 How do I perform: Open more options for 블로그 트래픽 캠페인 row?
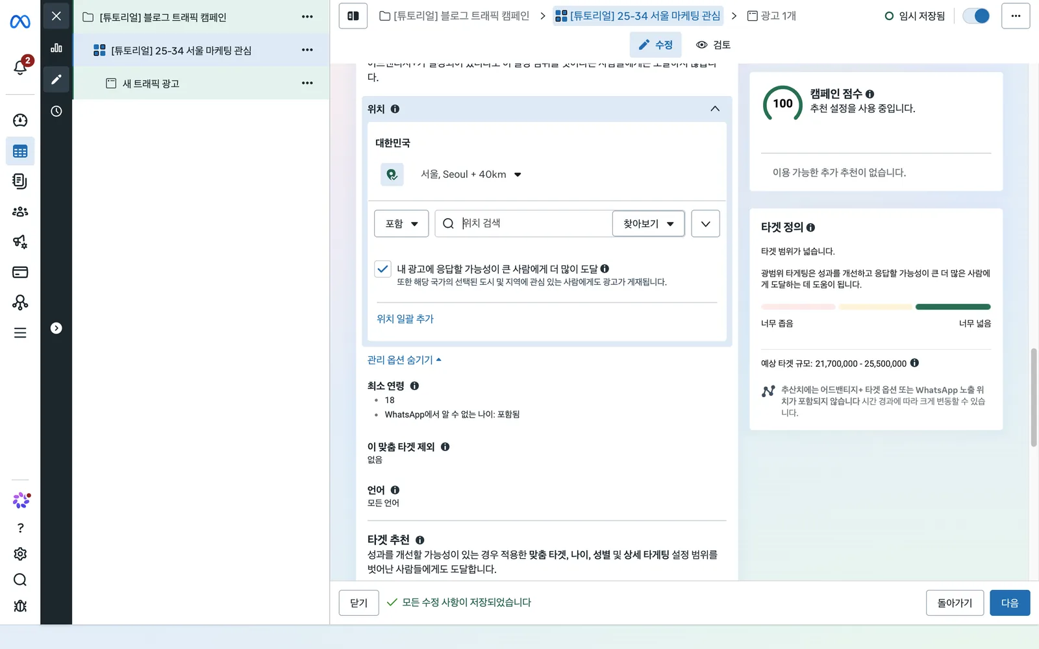point(307,17)
